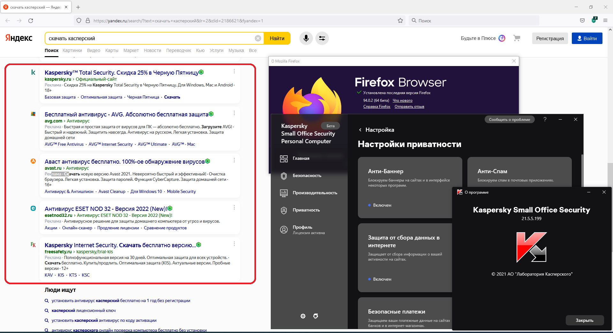Click Kaspersky settings vertical scrollbar

[x=582, y=171]
